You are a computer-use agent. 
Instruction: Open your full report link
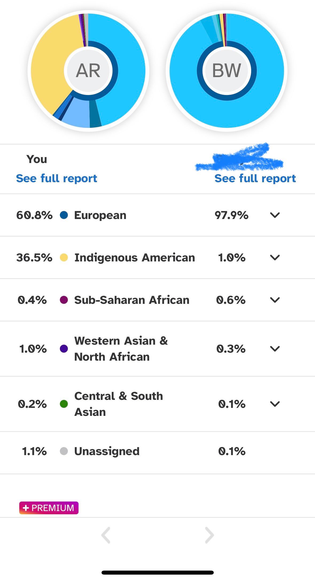(x=57, y=178)
